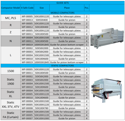This screenshot has height=121, width=125.
Task: Select MP-00003 in the L model group
Action: point(27,52)
